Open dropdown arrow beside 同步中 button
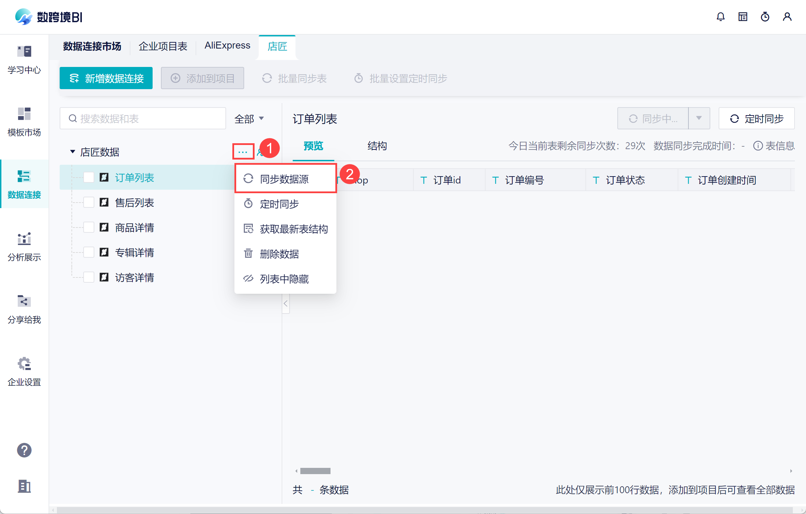This screenshot has width=806, height=514. 699,119
